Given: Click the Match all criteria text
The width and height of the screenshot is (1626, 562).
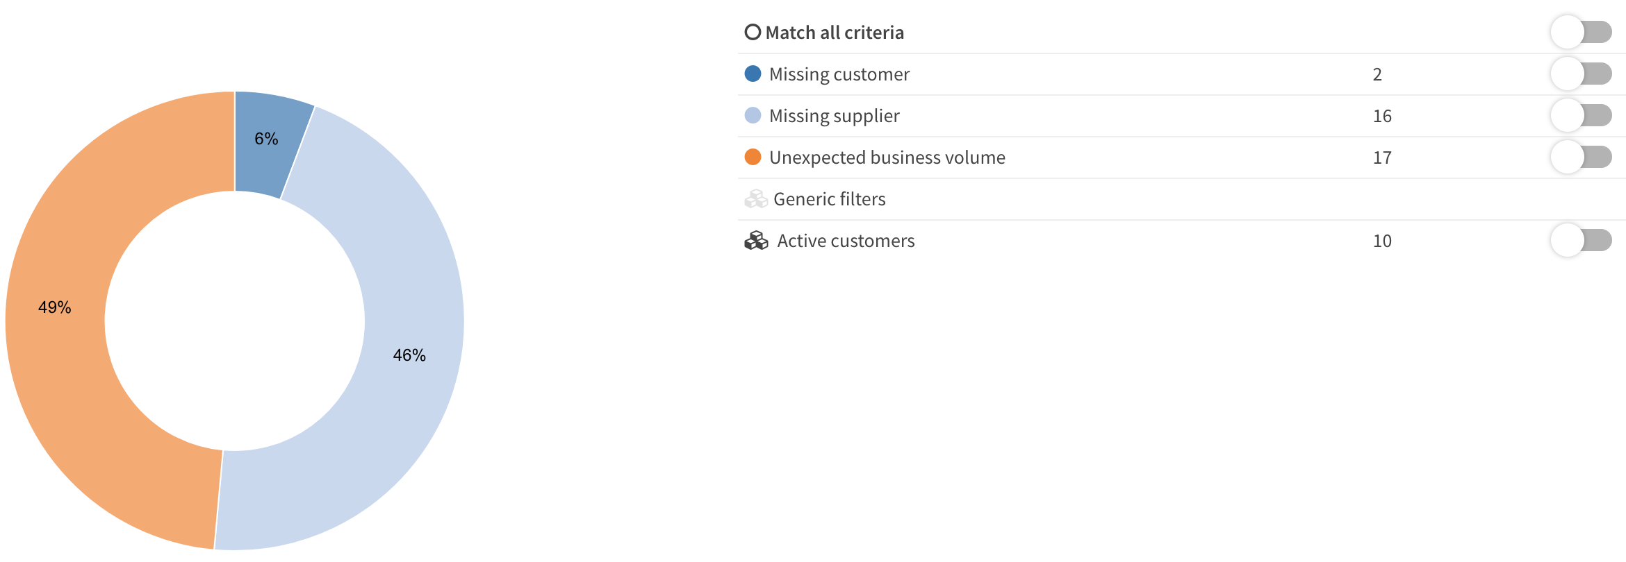Looking at the screenshot, I should click(x=835, y=33).
